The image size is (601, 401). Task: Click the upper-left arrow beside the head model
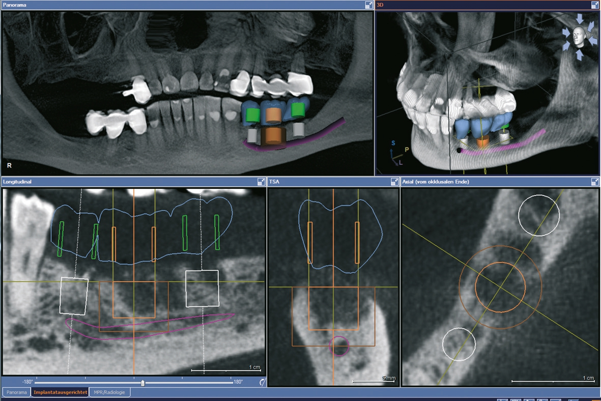click(566, 32)
